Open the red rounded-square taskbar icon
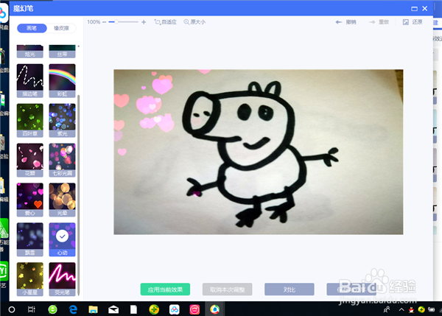The width and height of the screenshot is (442, 316). tap(194, 309)
